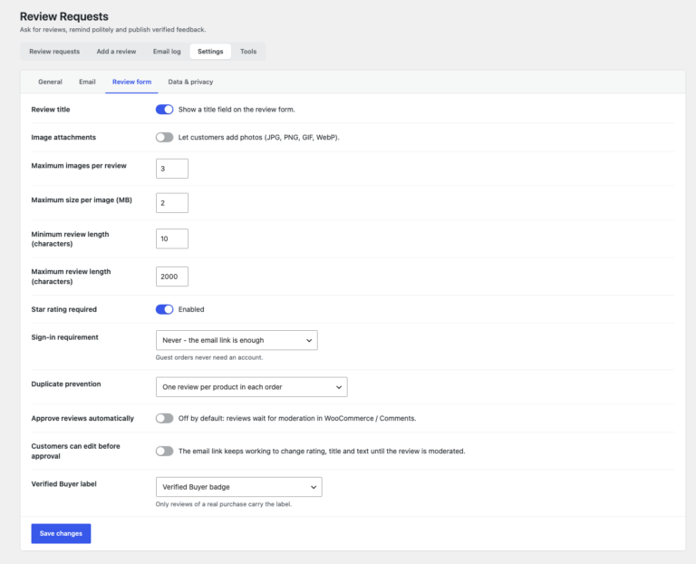Focus the Maximum images per review field
This screenshot has width=696, height=564.
click(x=172, y=169)
